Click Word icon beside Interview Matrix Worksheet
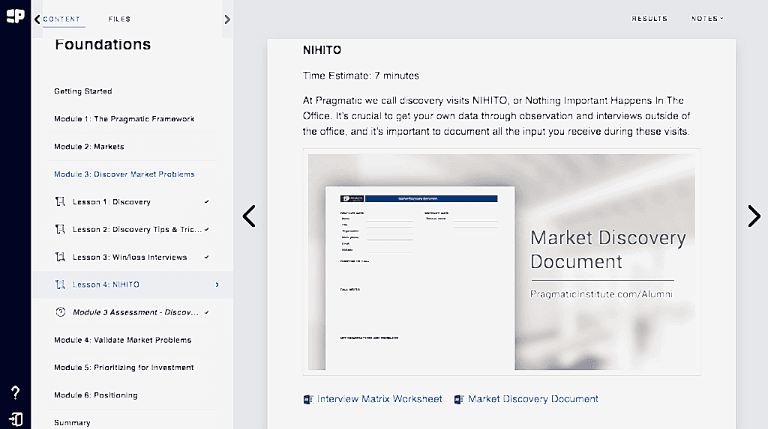 click(x=308, y=400)
